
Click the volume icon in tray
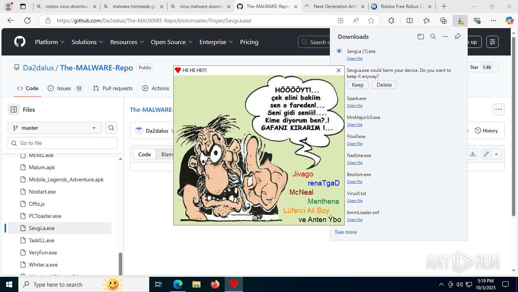pos(459,284)
